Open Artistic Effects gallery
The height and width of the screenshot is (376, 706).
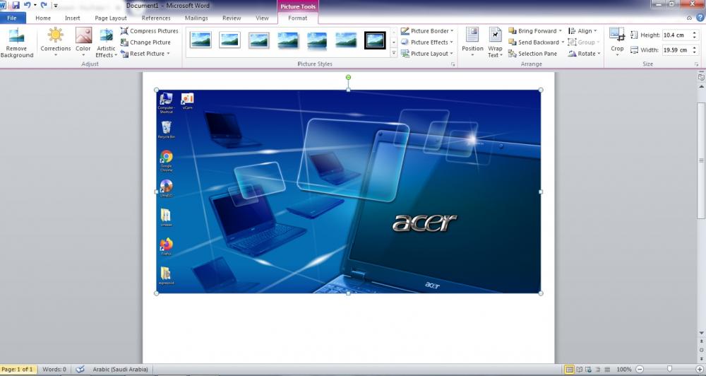(107, 43)
